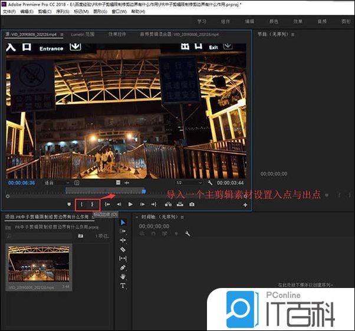The image size is (355, 331).
Task: Switch to the audio clip mixer tab
Action: [x=179, y=34]
